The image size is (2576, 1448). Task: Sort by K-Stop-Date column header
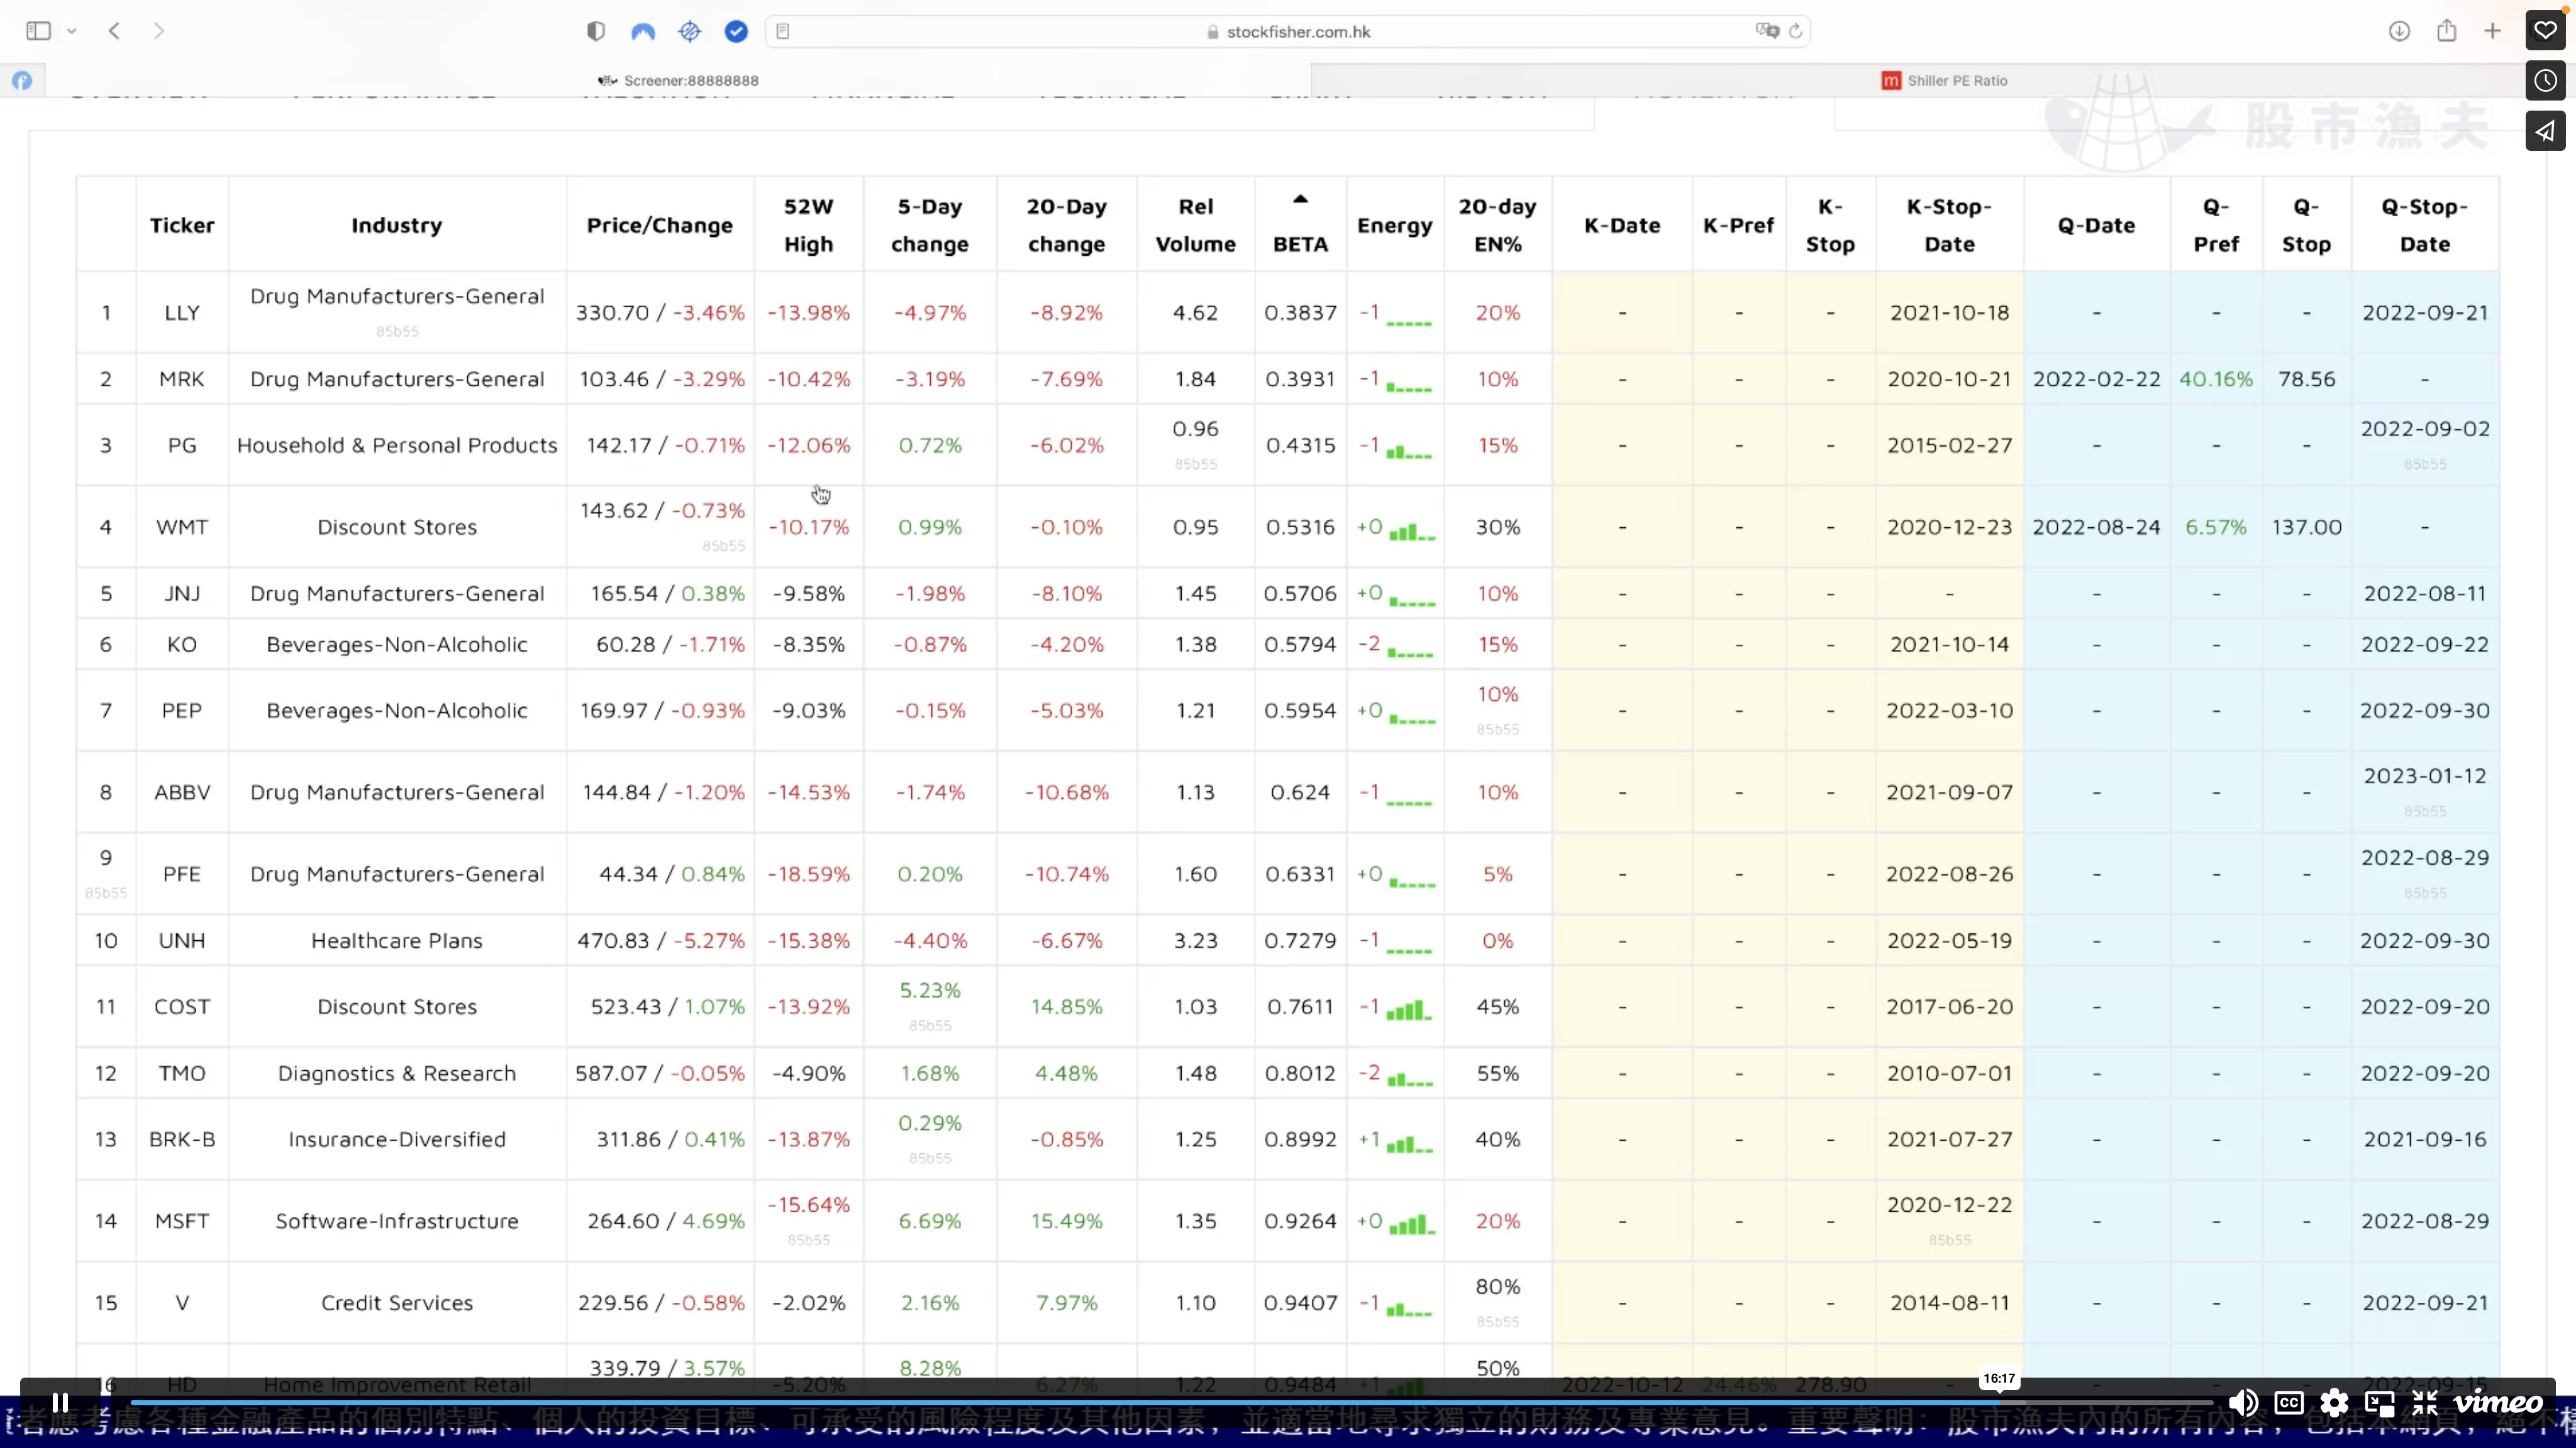1950,225
